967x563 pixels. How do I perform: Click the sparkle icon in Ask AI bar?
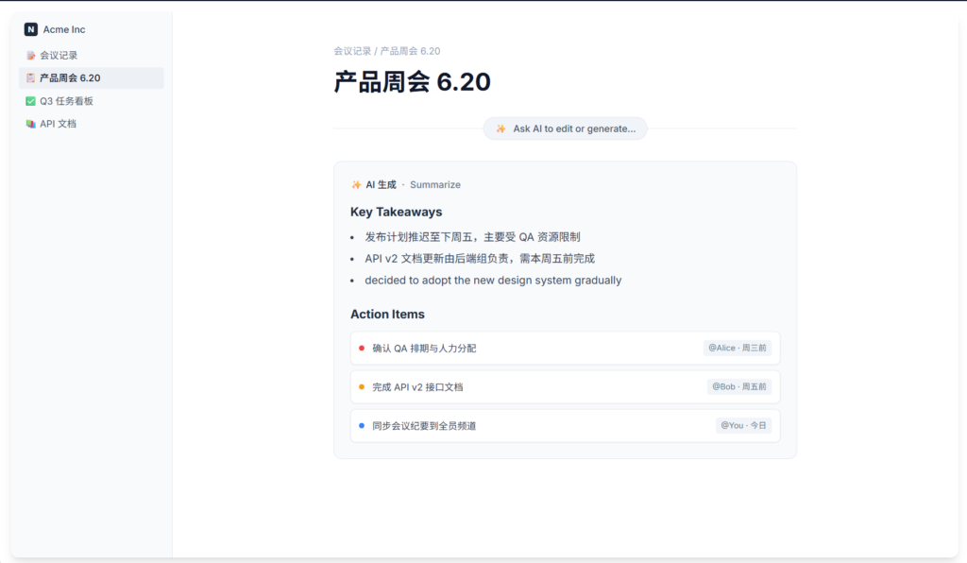tap(501, 128)
